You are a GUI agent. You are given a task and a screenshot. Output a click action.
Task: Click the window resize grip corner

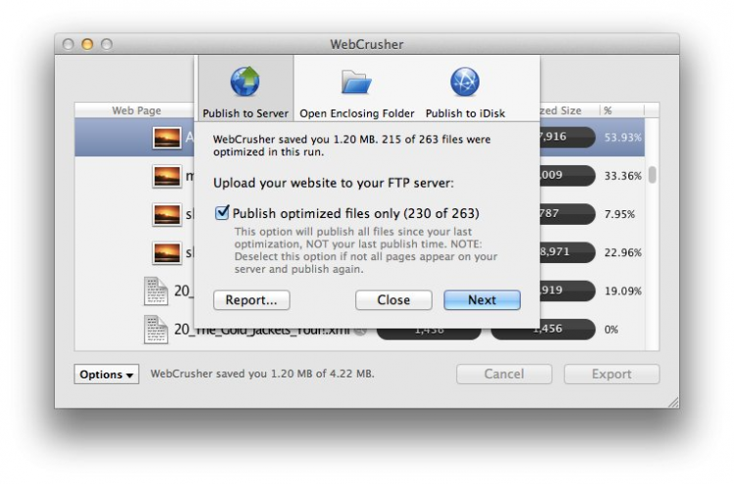672,402
